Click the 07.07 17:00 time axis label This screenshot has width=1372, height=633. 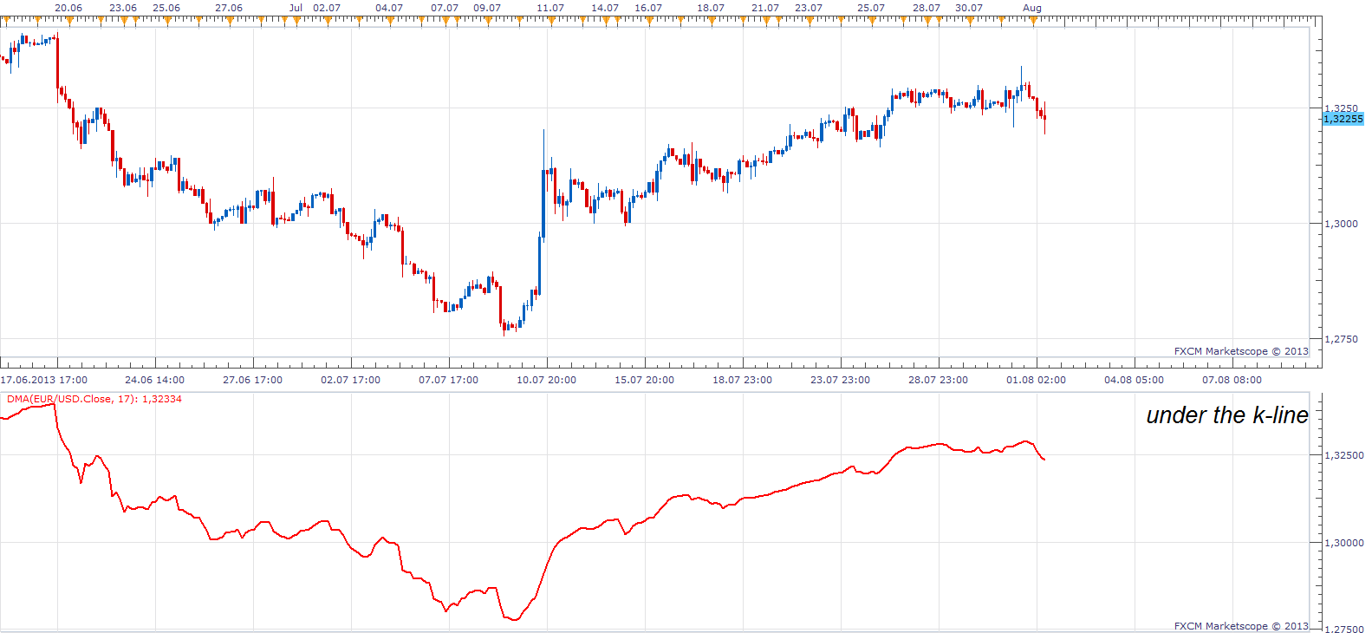(448, 380)
